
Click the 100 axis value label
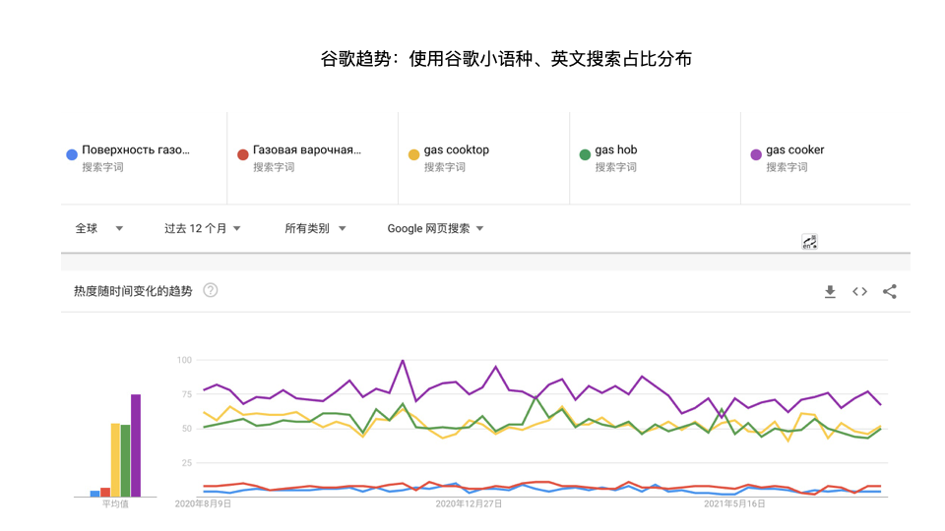pos(184,360)
